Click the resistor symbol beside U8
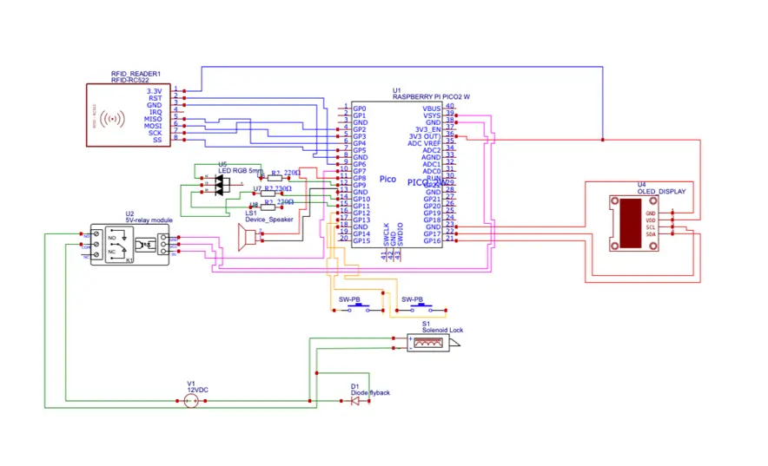 tap(268, 207)
